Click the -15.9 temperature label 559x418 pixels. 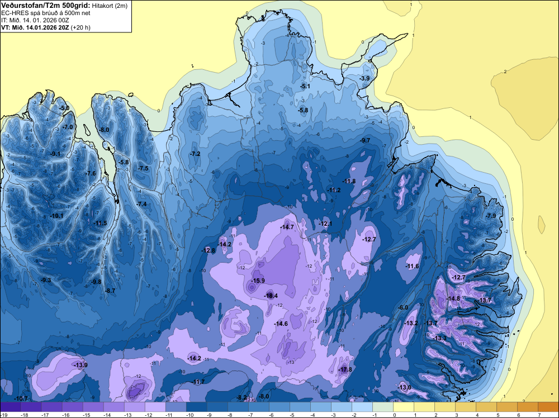point(258,281)
